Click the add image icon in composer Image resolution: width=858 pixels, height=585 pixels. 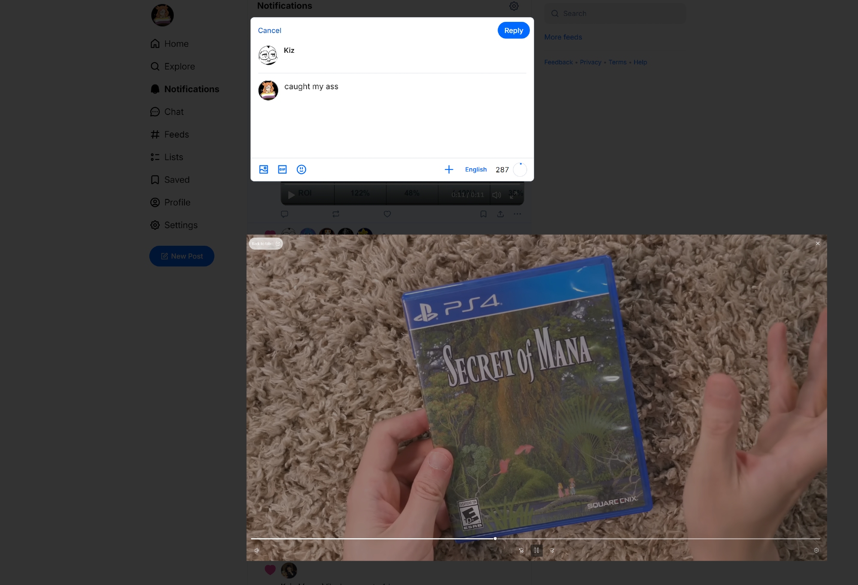(x=263, y=169)
